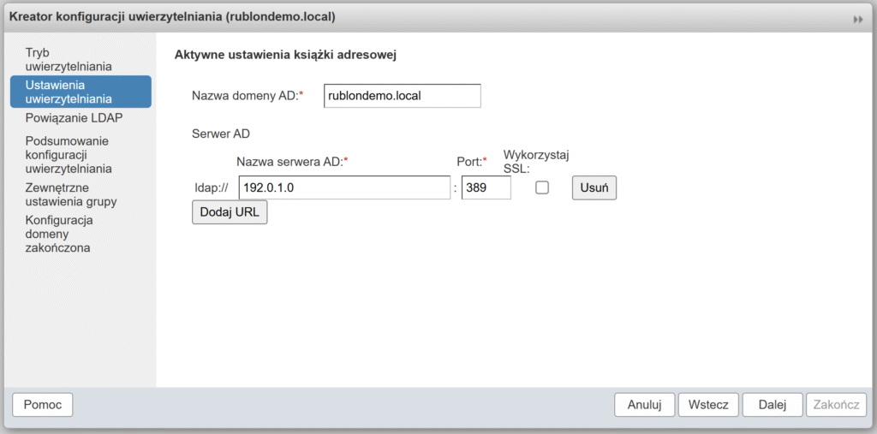Screen dimensions: 877x434
Task: Open the Tryb uwierzytelniania step
Action: [x=69, y=59]
